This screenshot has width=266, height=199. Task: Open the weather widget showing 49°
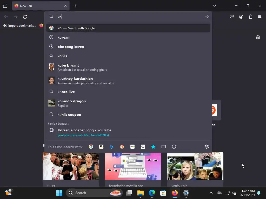(x=9, y=193)
